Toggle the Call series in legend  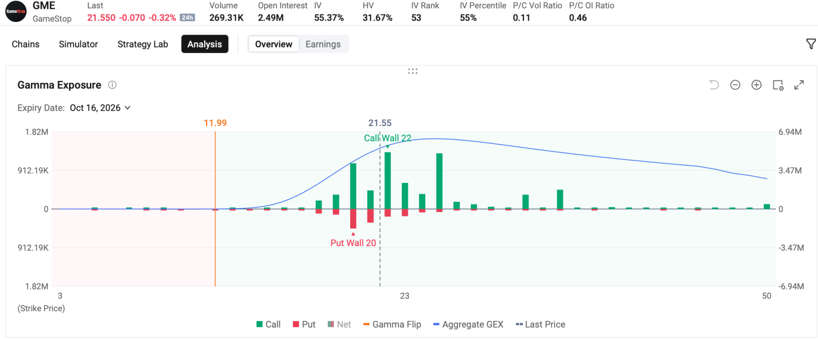(x=268, y=324)
